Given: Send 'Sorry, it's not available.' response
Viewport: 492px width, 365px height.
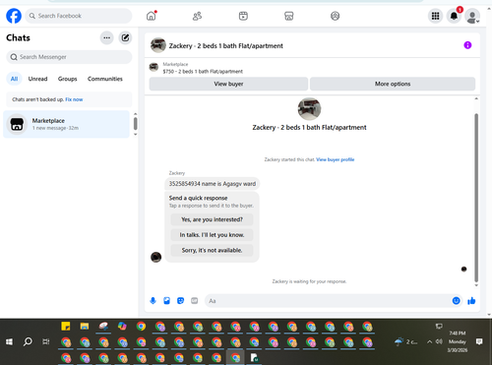Looking at the screenshot, I should point(212,250).
